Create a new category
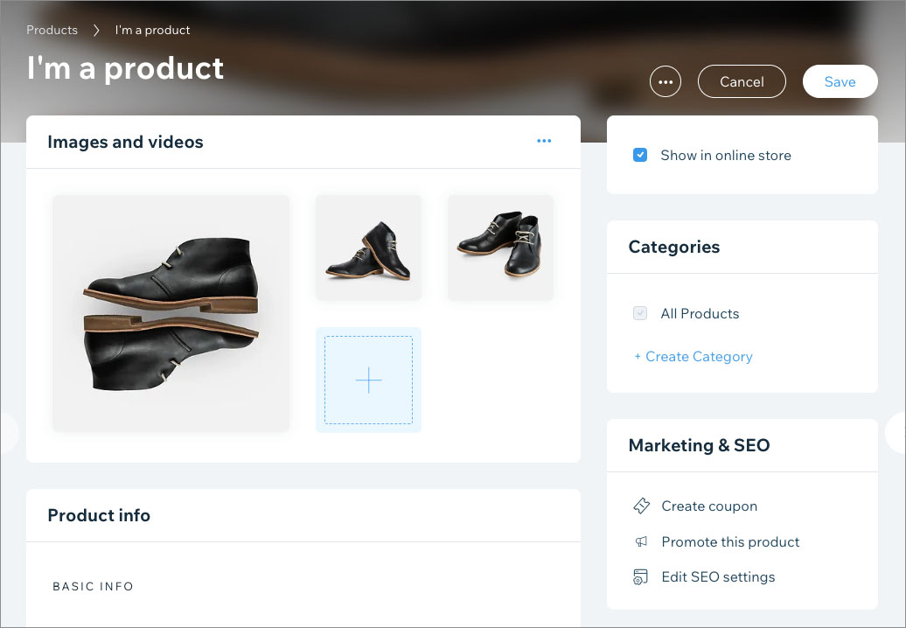Screen dimensions: 906x628 click(x=693, y=356)
